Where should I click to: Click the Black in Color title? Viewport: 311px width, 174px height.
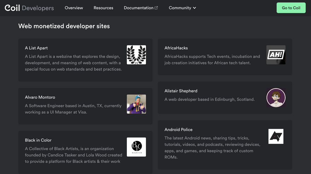[38, 140]
